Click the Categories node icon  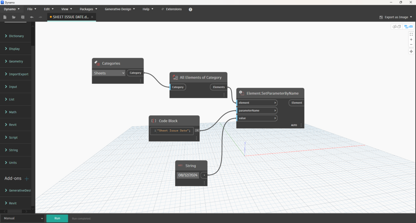[x=97, y=63]
